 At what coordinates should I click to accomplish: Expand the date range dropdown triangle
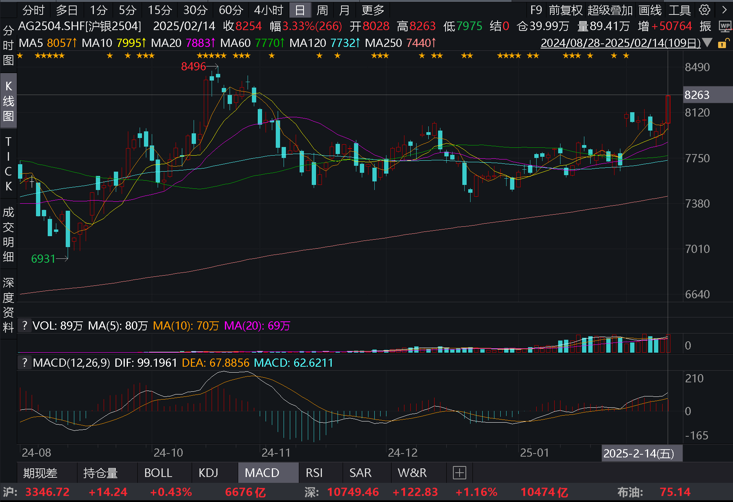[x=707, y=43]
